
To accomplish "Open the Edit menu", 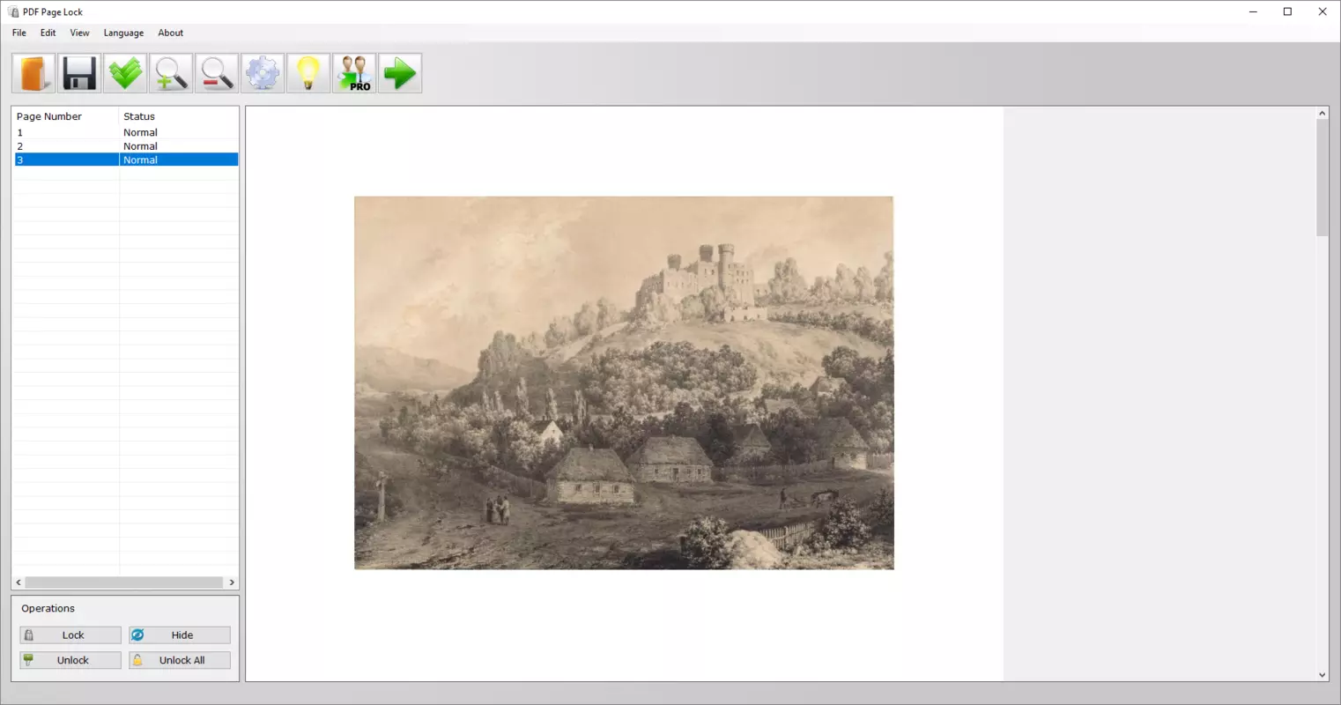I will click(x=48, y=33).
